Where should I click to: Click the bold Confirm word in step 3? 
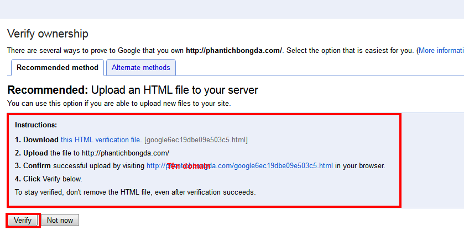(x=37, y=166)
